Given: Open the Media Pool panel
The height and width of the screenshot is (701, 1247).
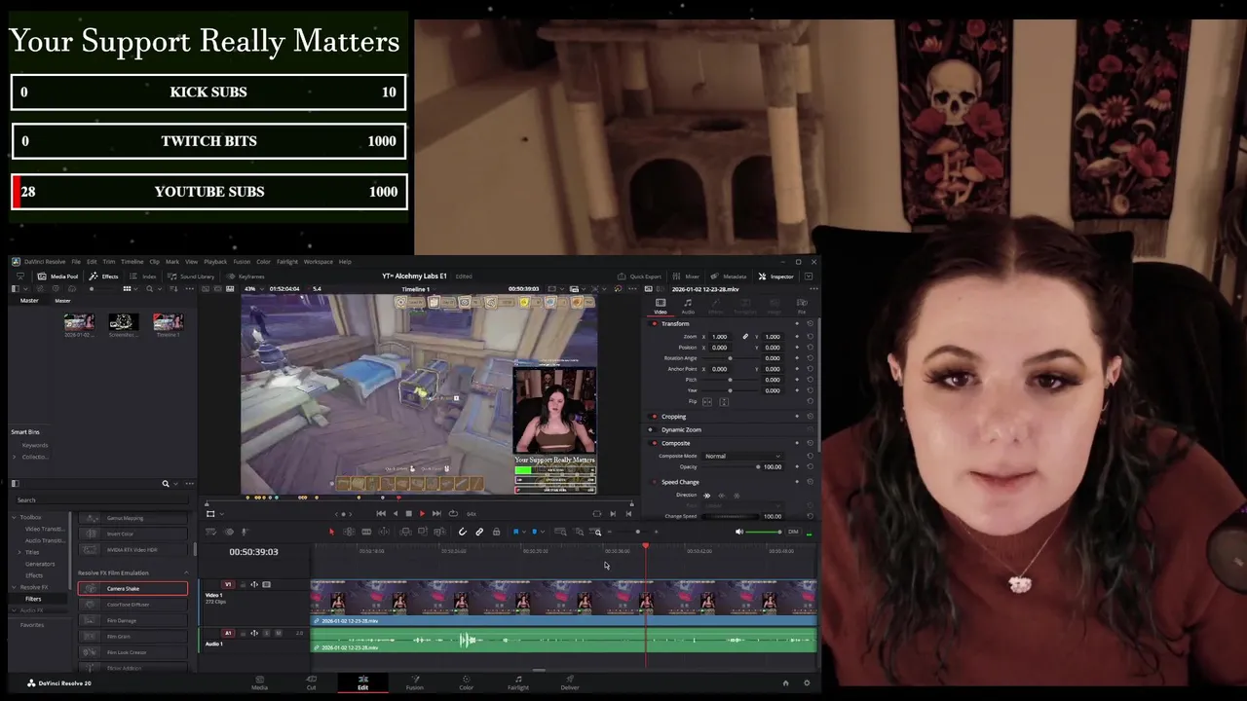Looking at the screenshot, I should (x=58, y=277).
